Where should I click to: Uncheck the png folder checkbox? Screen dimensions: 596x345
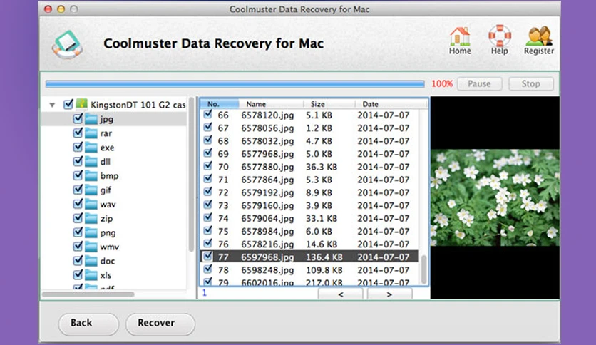pyautogui.click(x=78, y=232)
